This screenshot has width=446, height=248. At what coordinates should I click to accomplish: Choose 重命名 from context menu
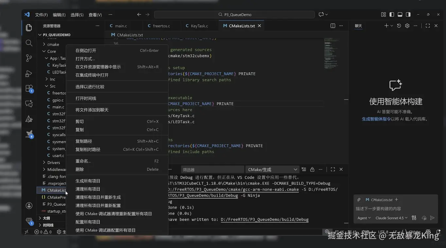(117, 161)
